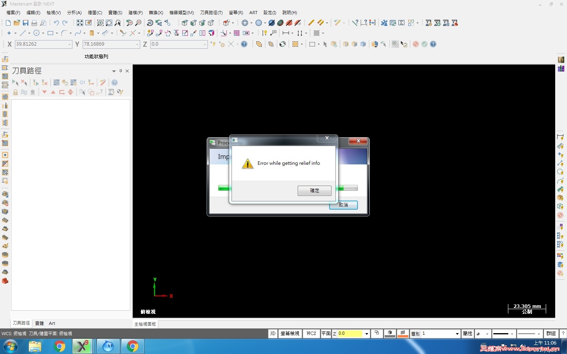Undo the last action
The image size is (567, 354).
click(56, 23)
